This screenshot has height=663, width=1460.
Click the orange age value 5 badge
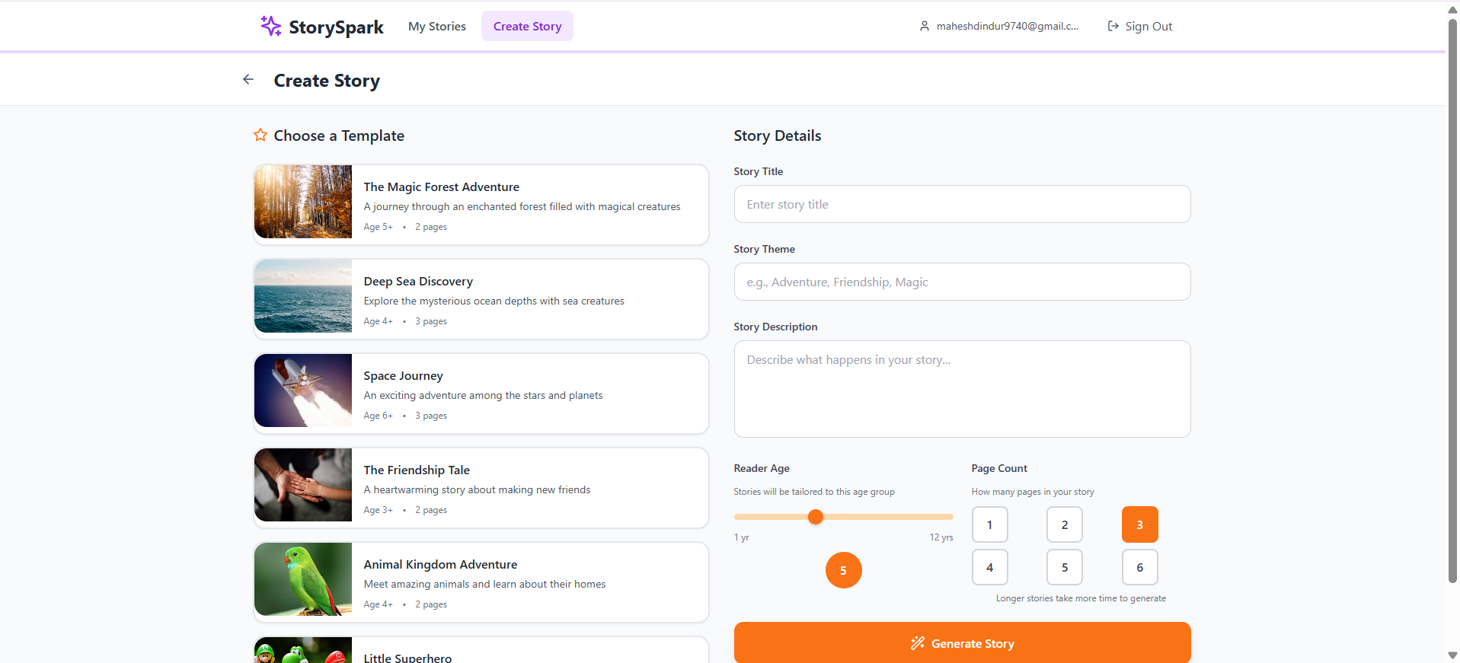pyautogui.click(x=843, y=570)
